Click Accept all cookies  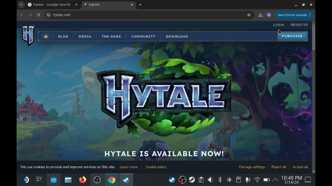pyautogui.click(x=300, y=167)
